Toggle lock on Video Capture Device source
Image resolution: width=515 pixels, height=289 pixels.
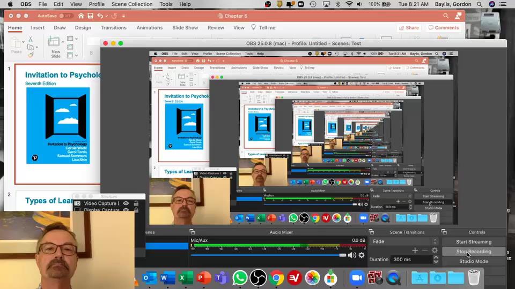[x=136, y=203]
